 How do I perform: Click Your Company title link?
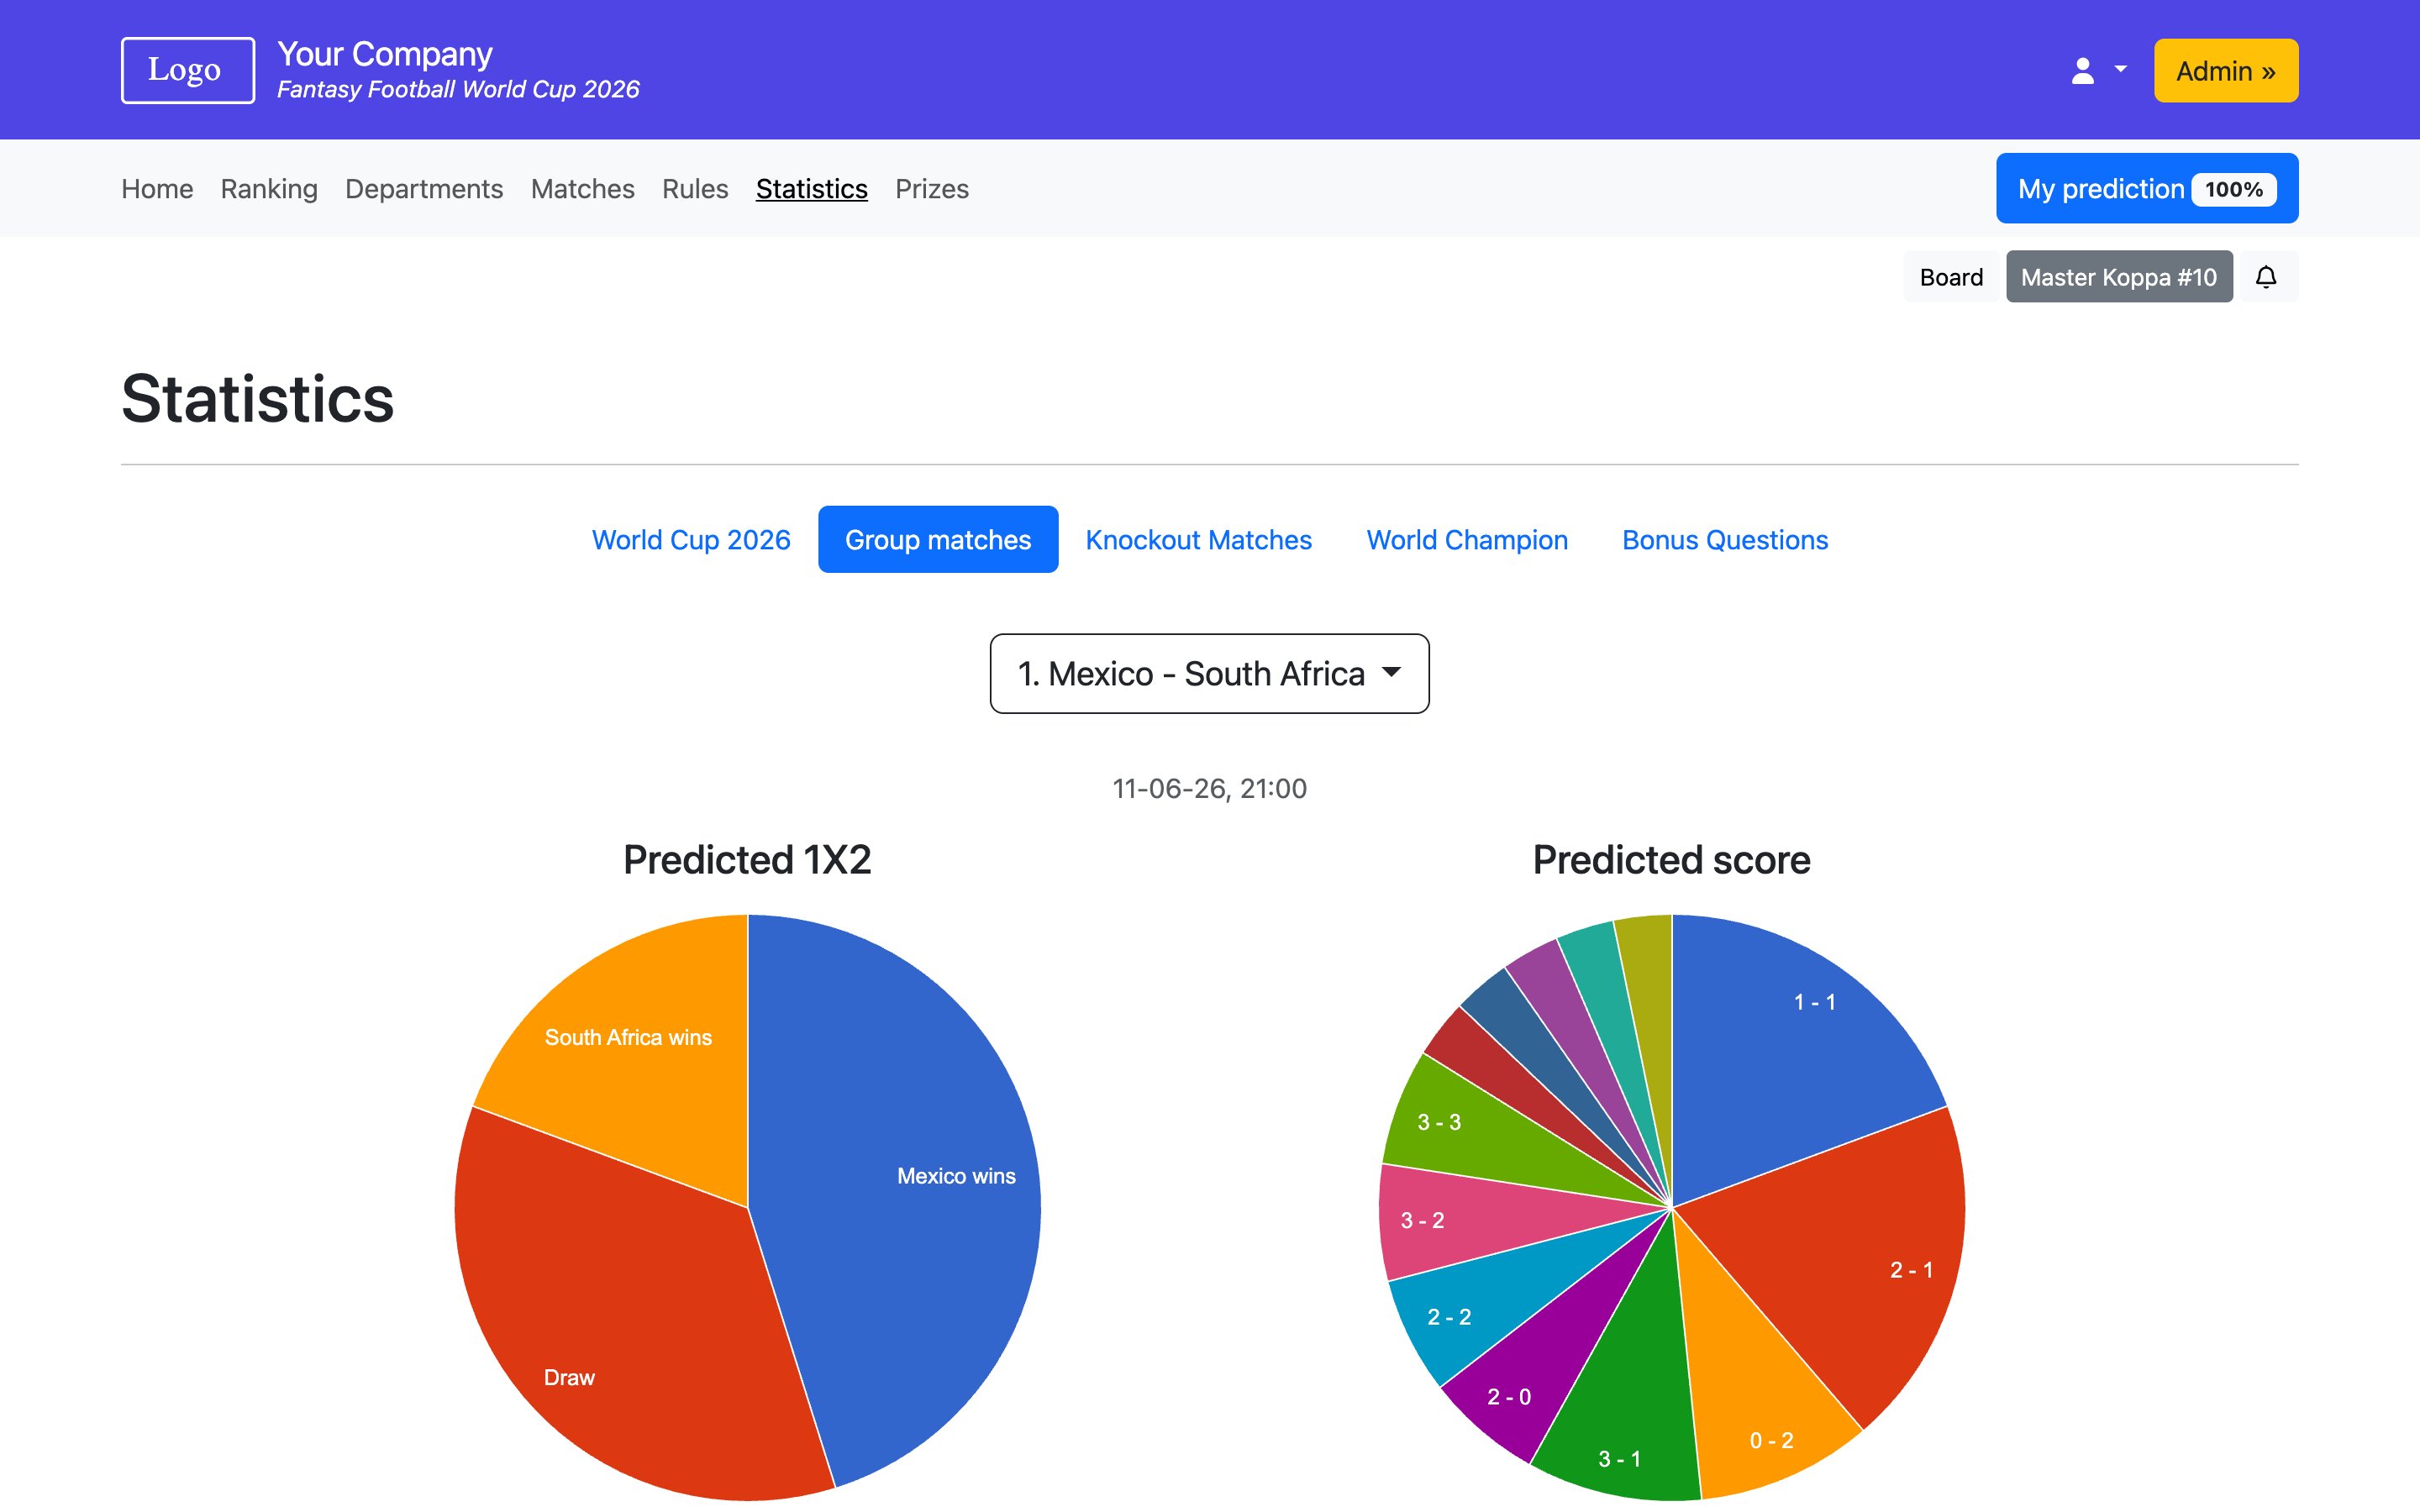click(x=384, y=54)
